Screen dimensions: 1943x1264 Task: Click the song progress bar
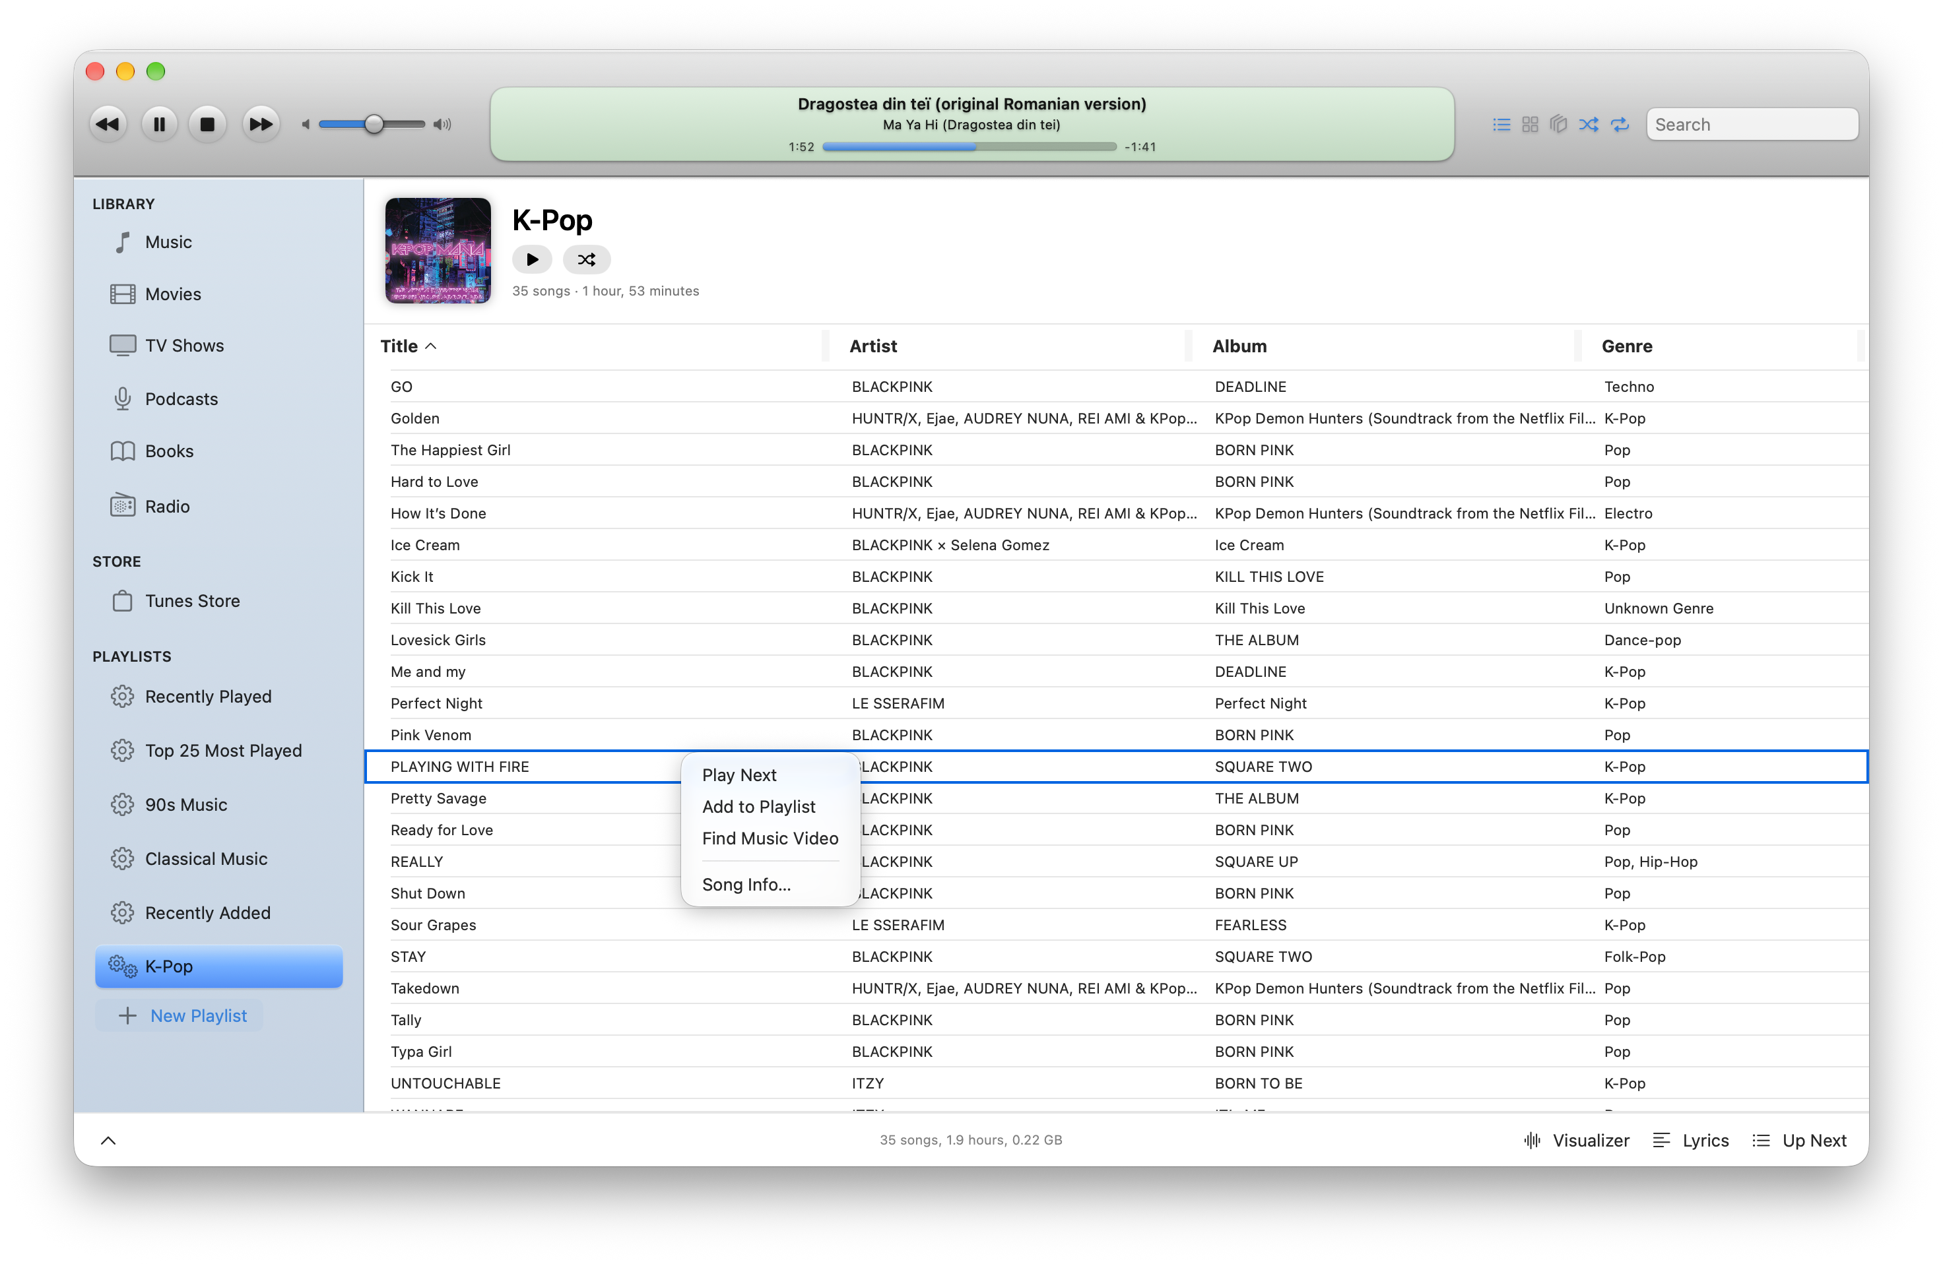tap(970, 147)
